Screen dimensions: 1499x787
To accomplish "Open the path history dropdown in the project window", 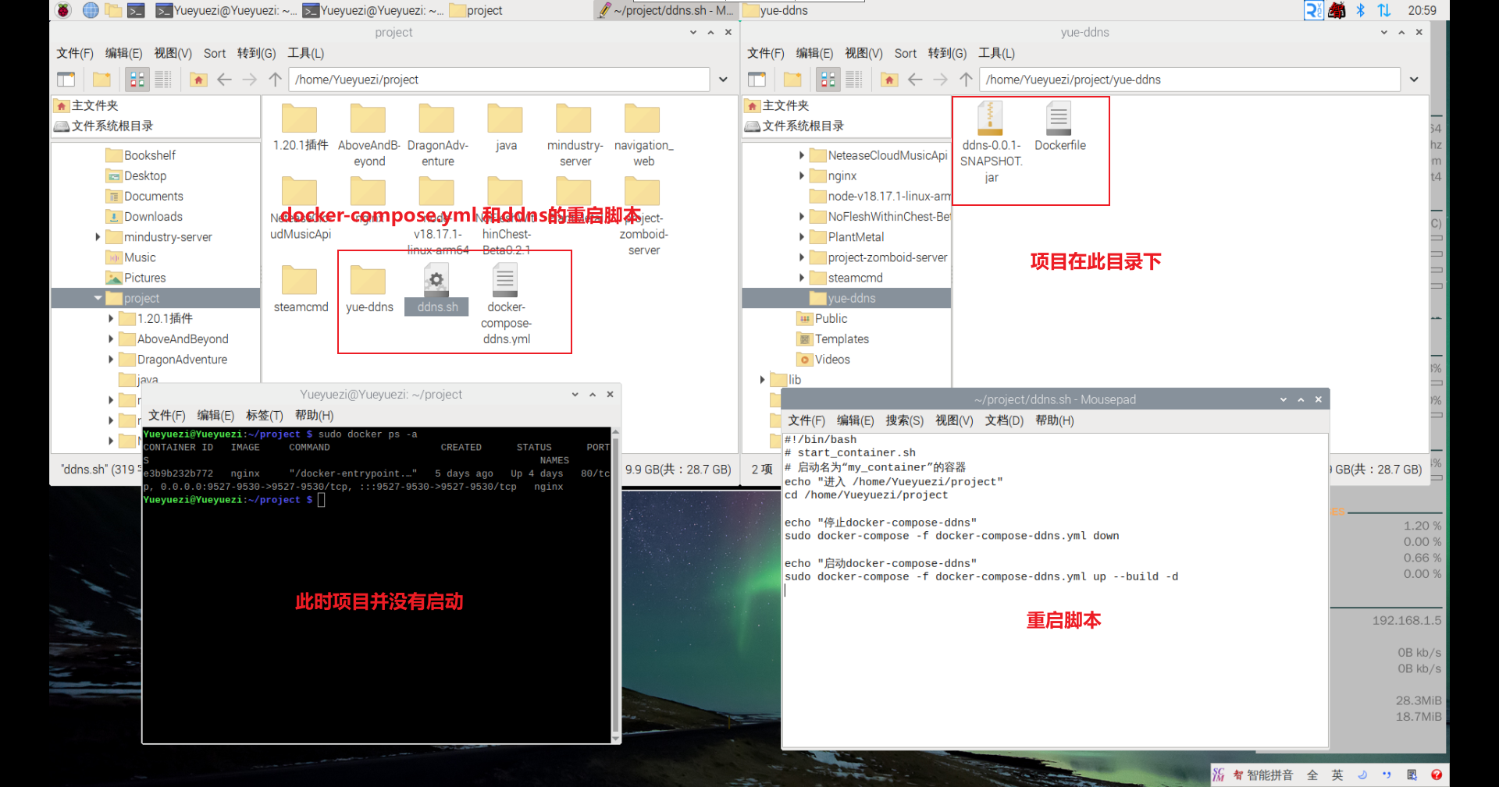I will pyautogui.click(x=723, y=80).
